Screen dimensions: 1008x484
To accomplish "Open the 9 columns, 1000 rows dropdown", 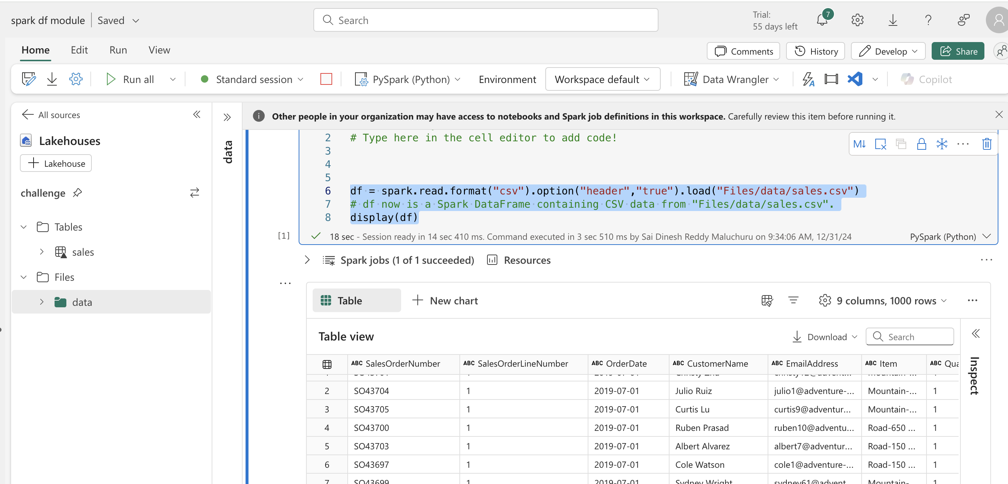I will tap(882, 301).
